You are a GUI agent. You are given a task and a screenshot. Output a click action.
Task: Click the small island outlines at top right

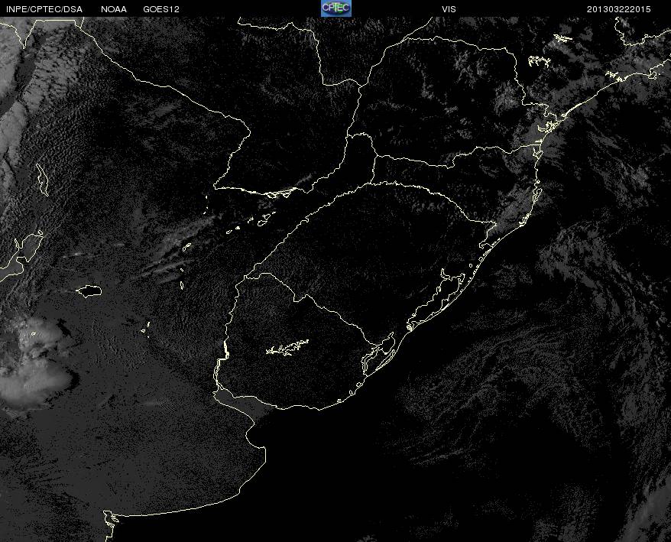(x=540, y=61)
